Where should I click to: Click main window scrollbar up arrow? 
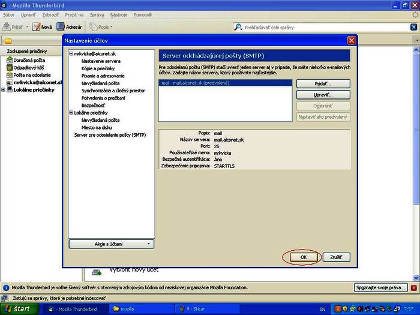pos(416,50)
